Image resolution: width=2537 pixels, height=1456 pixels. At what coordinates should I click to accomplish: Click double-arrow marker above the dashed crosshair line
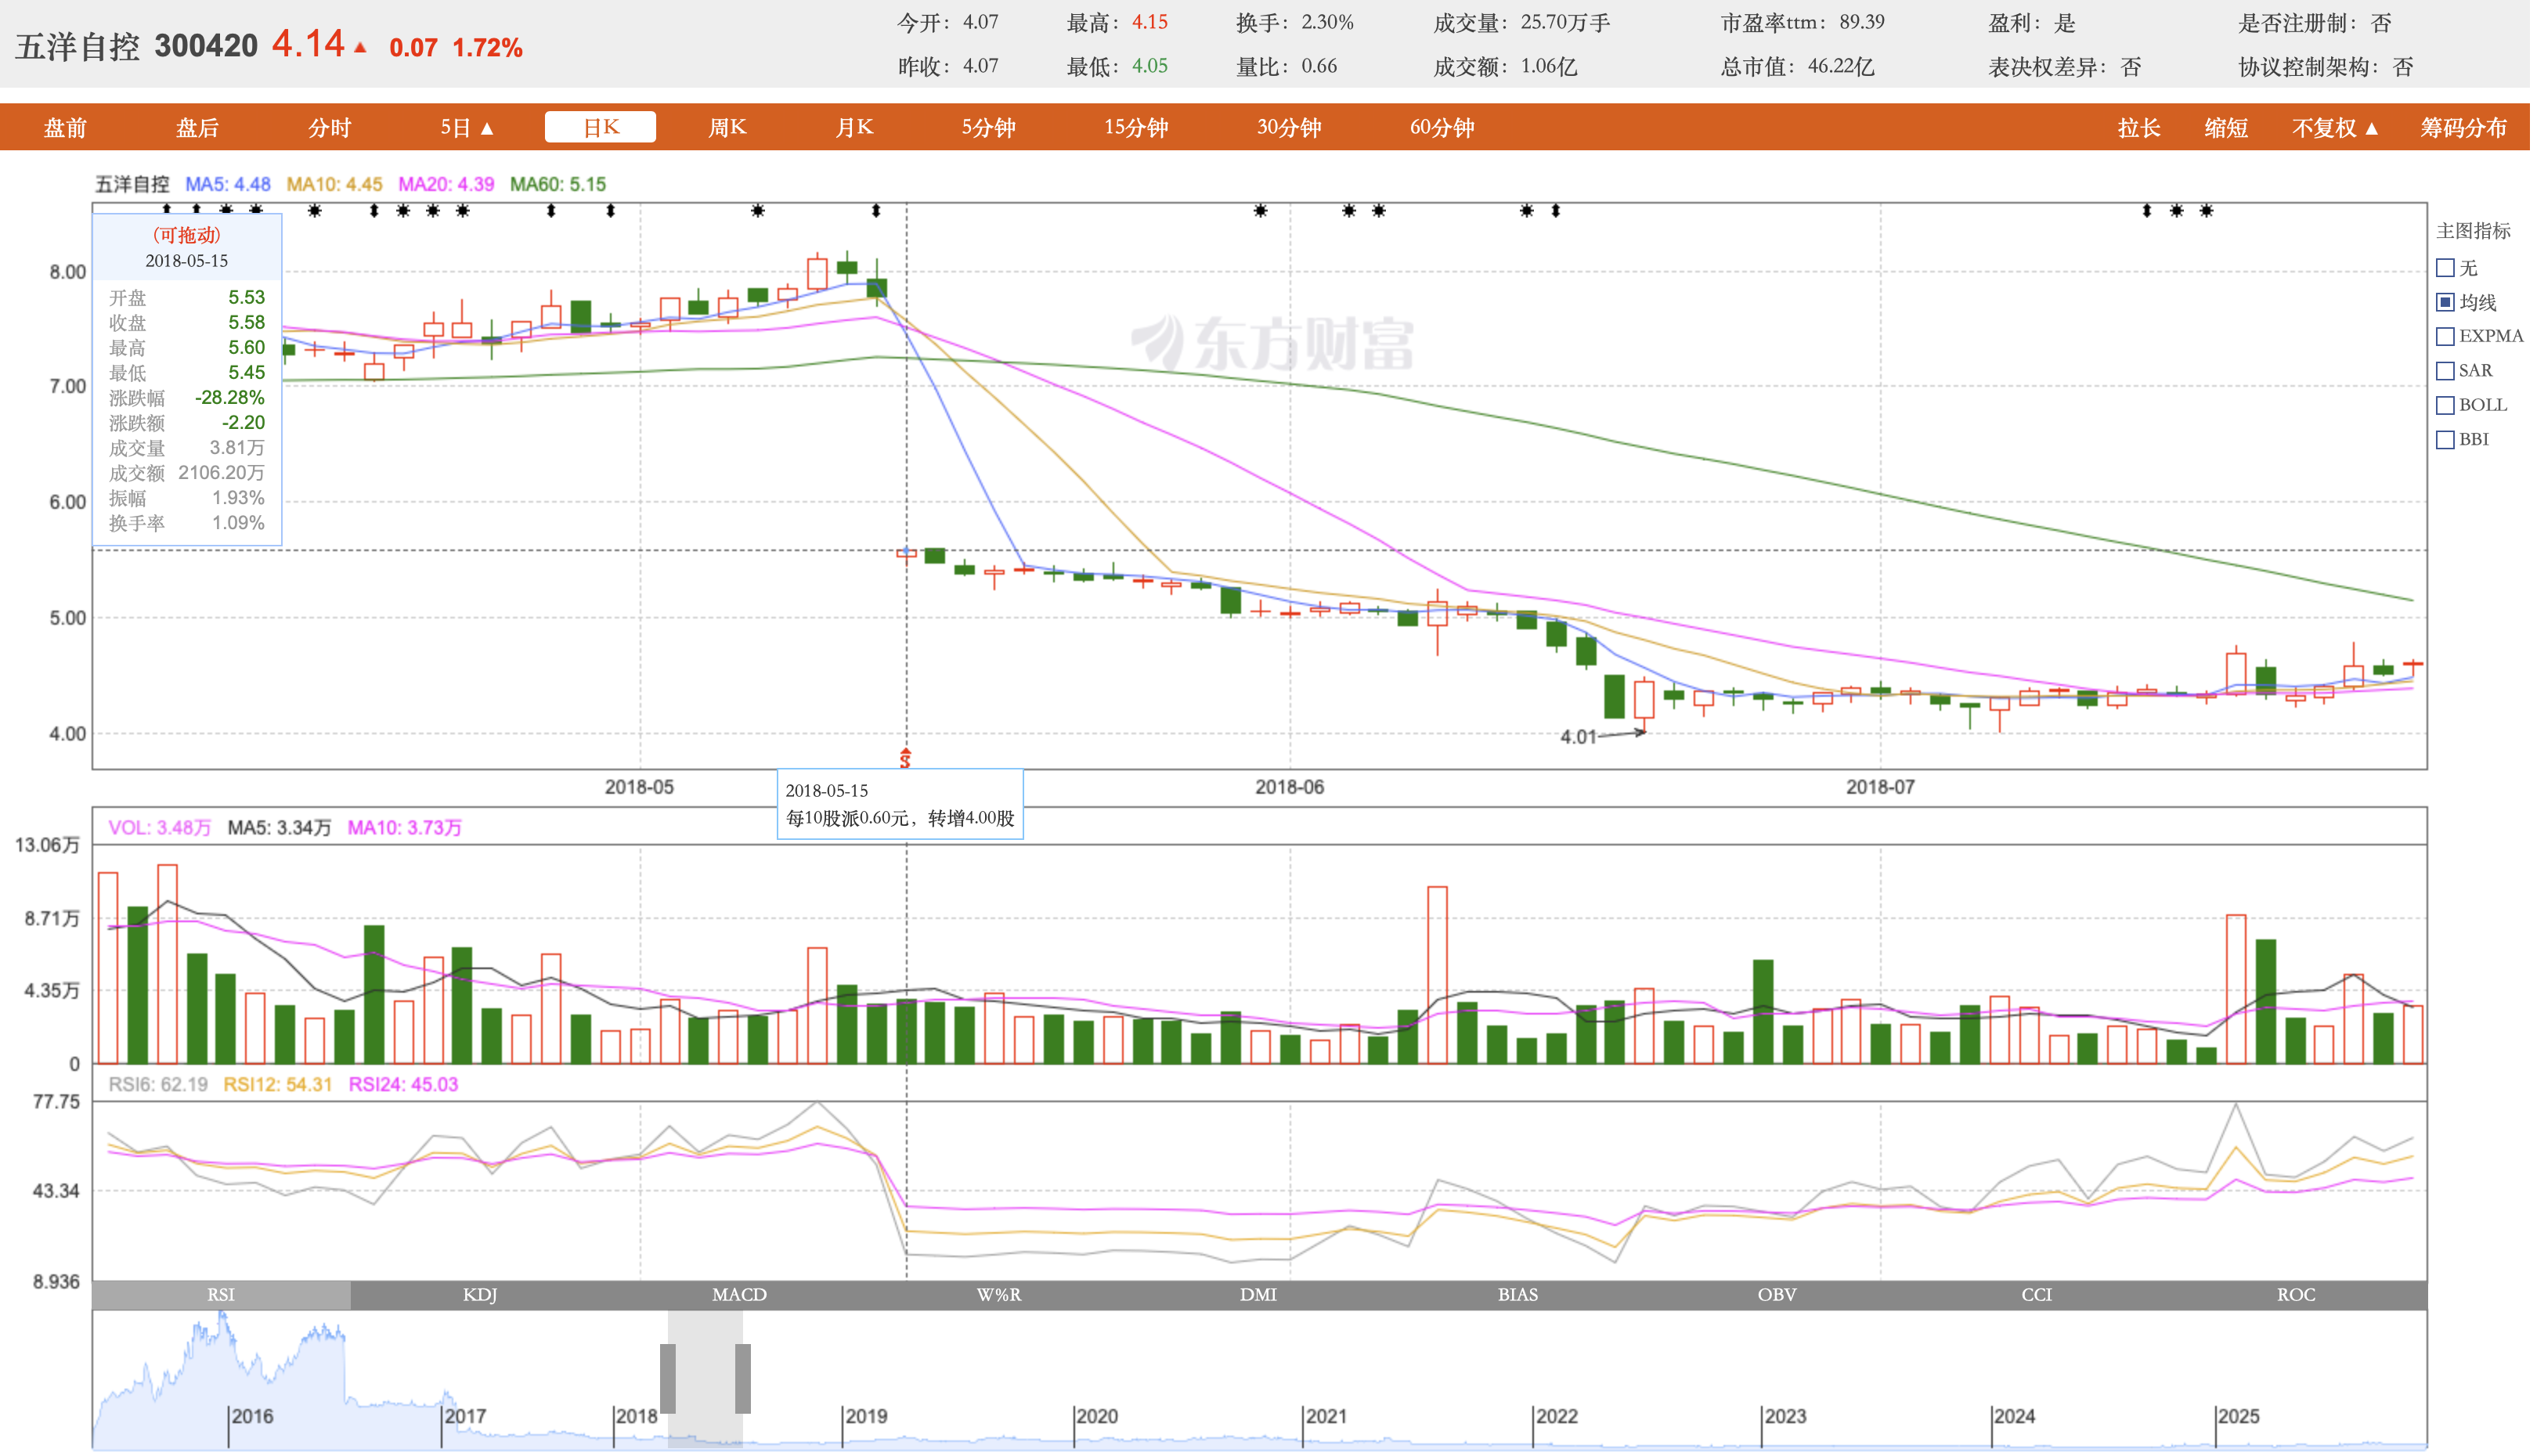coord(878,211)
